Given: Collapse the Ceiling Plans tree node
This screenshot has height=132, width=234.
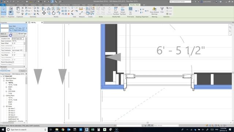Looking at the screenshot, I should 4,95.
